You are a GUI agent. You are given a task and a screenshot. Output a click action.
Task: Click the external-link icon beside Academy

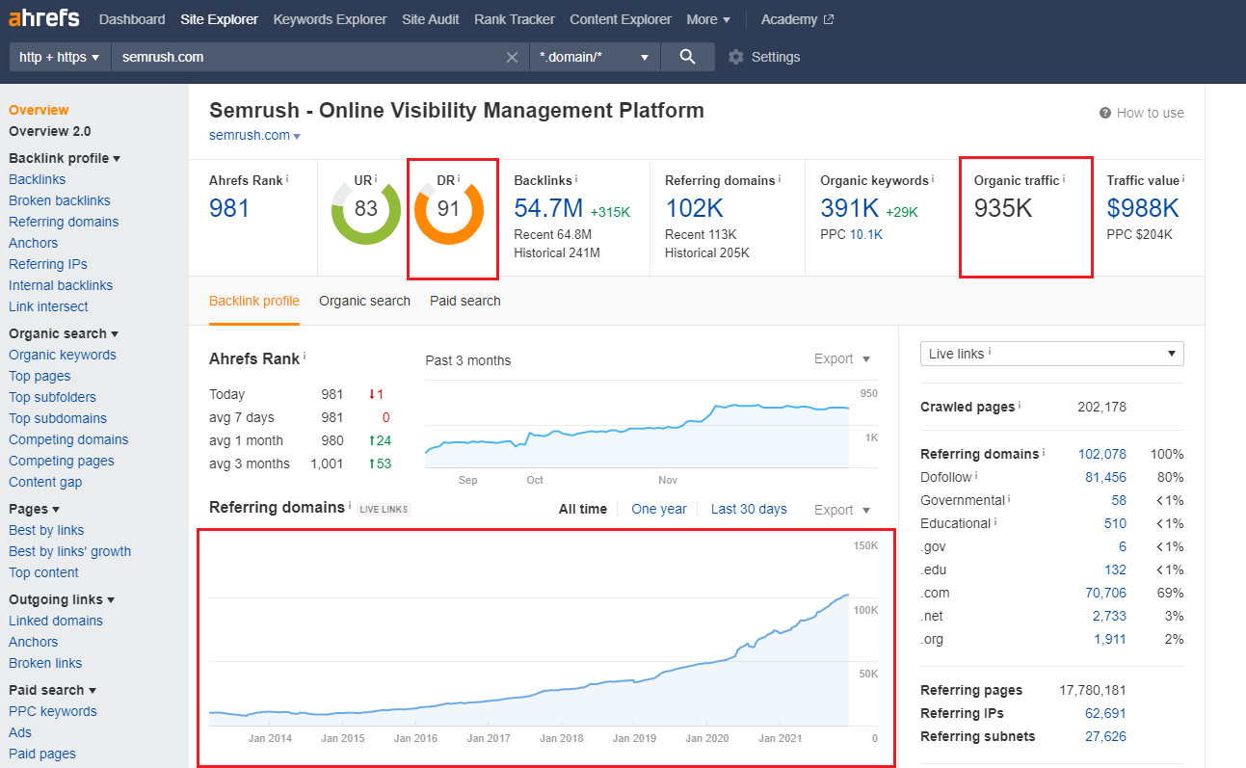point(830,19)
